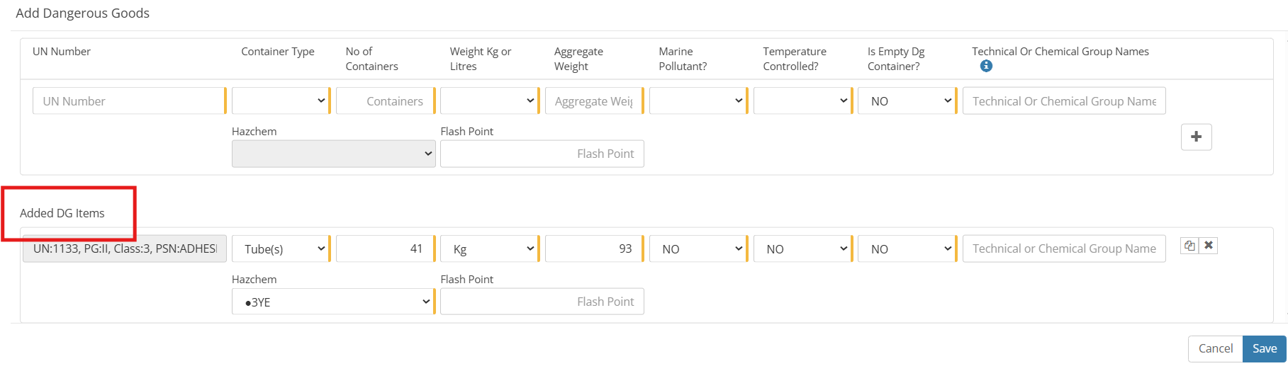Expand the empty Marine Pollutant dropdown
Image resolution: width=1288 pixels, height=366 pixels.
pyautogui.click(x=698, y=101)
